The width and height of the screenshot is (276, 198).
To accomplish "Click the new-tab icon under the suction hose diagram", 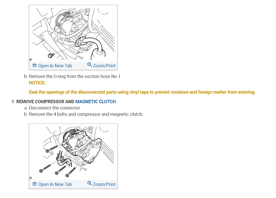I will point(35,66).
